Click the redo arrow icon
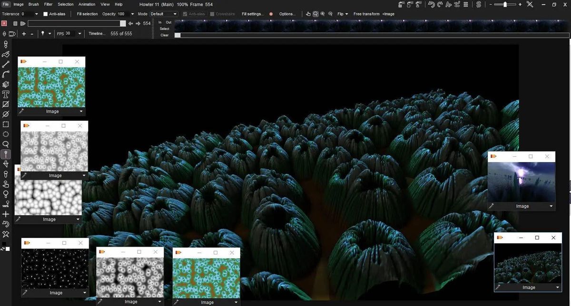 (x=440, y=4)
